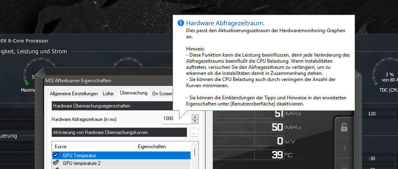Open the On Screen tab
The image size is (398, 169).
click(x=162, y=94)
